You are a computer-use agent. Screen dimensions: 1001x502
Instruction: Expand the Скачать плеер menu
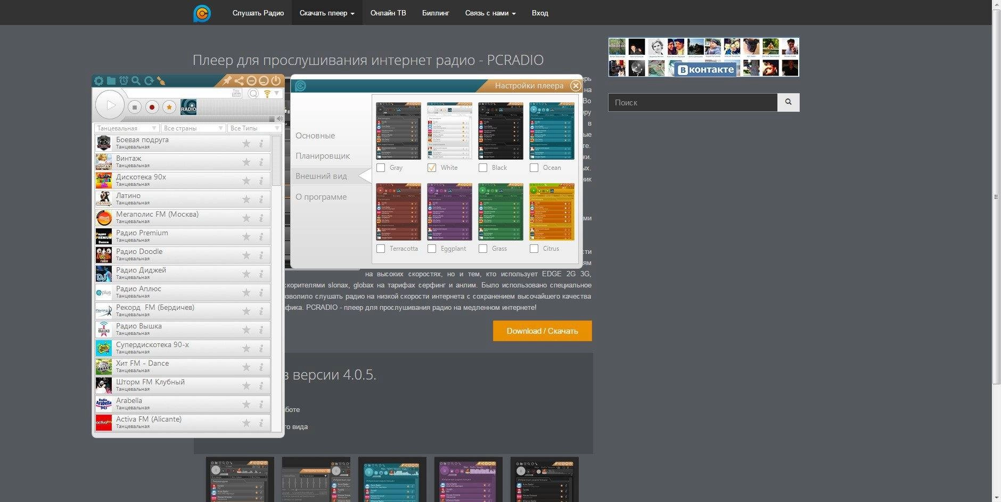(327, 13)
